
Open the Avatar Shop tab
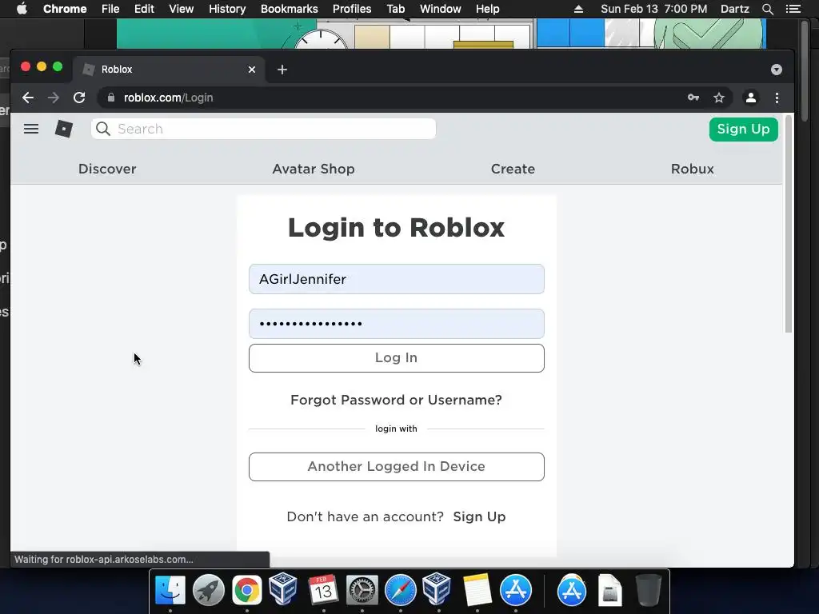pyautogui.click(x=314, y=169)
